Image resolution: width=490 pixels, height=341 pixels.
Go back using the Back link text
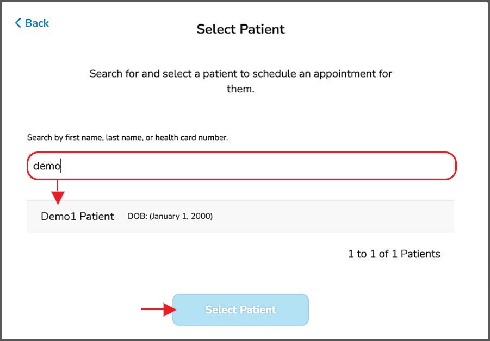[37, 23]
